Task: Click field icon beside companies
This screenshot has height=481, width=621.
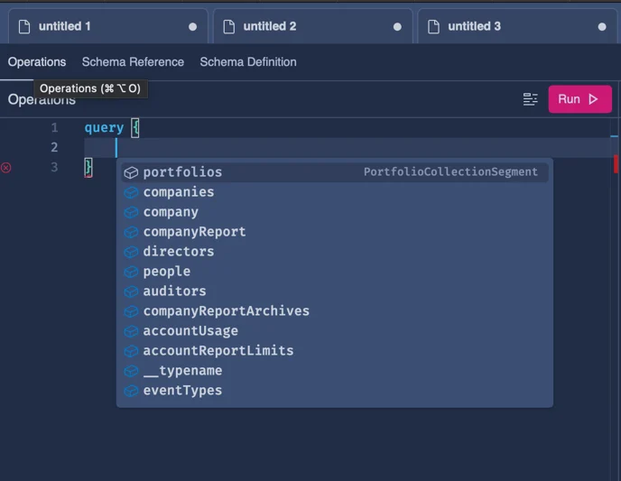Action: tap(131, 192)
